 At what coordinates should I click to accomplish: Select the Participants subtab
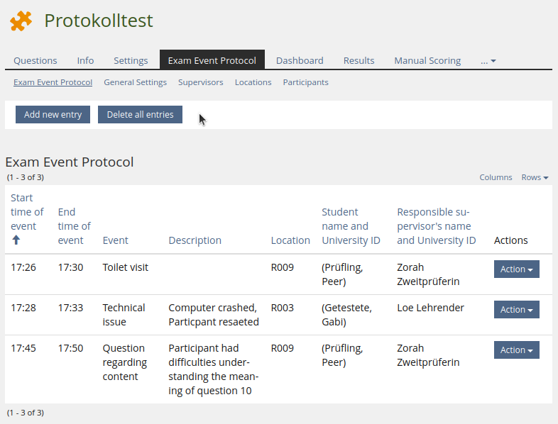(x=305, y=82)
